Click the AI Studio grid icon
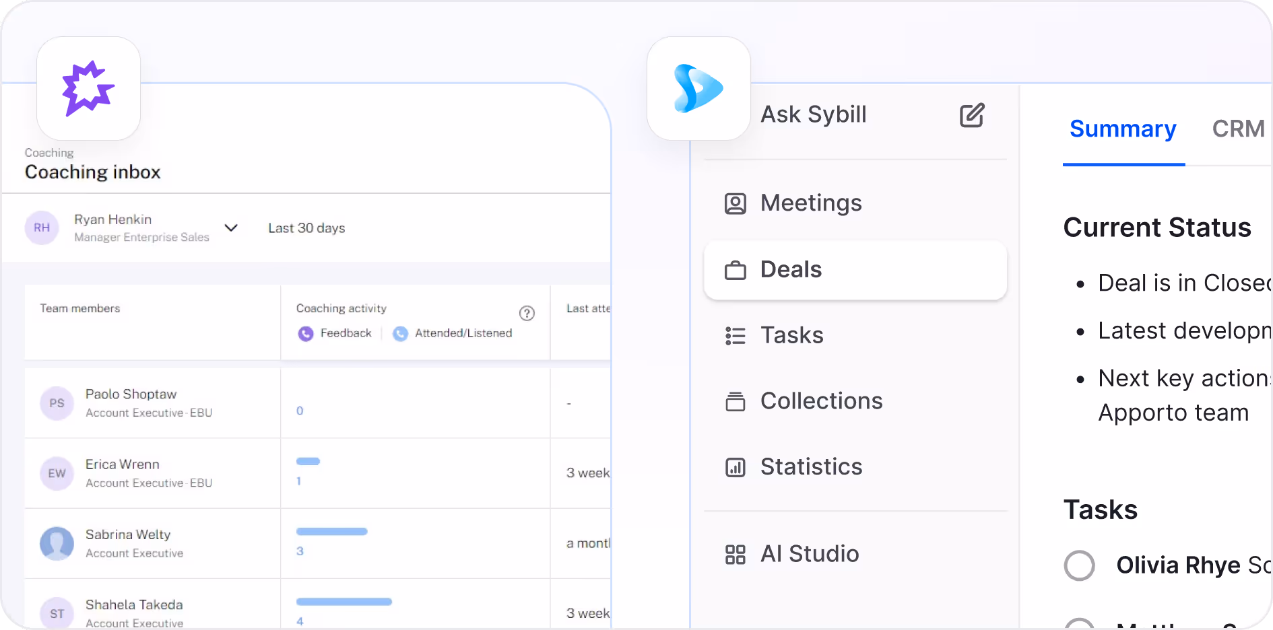The width and height of the screenshot is (1273, 630). tap(735, 555)
